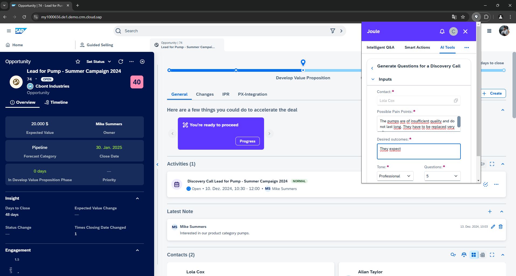This screenshot has height=276, width=516.
Task: Collapse the Activities section
Action: tap(503, 164)
